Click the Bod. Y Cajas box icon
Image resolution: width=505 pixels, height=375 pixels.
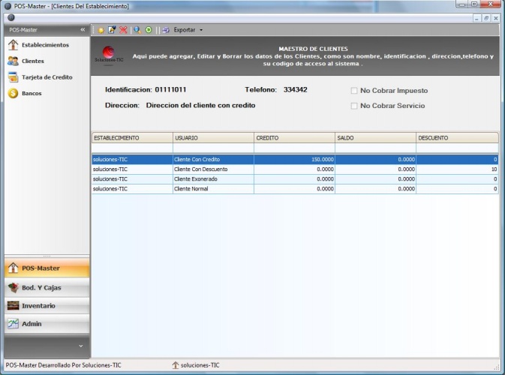[x=14, y=287]
